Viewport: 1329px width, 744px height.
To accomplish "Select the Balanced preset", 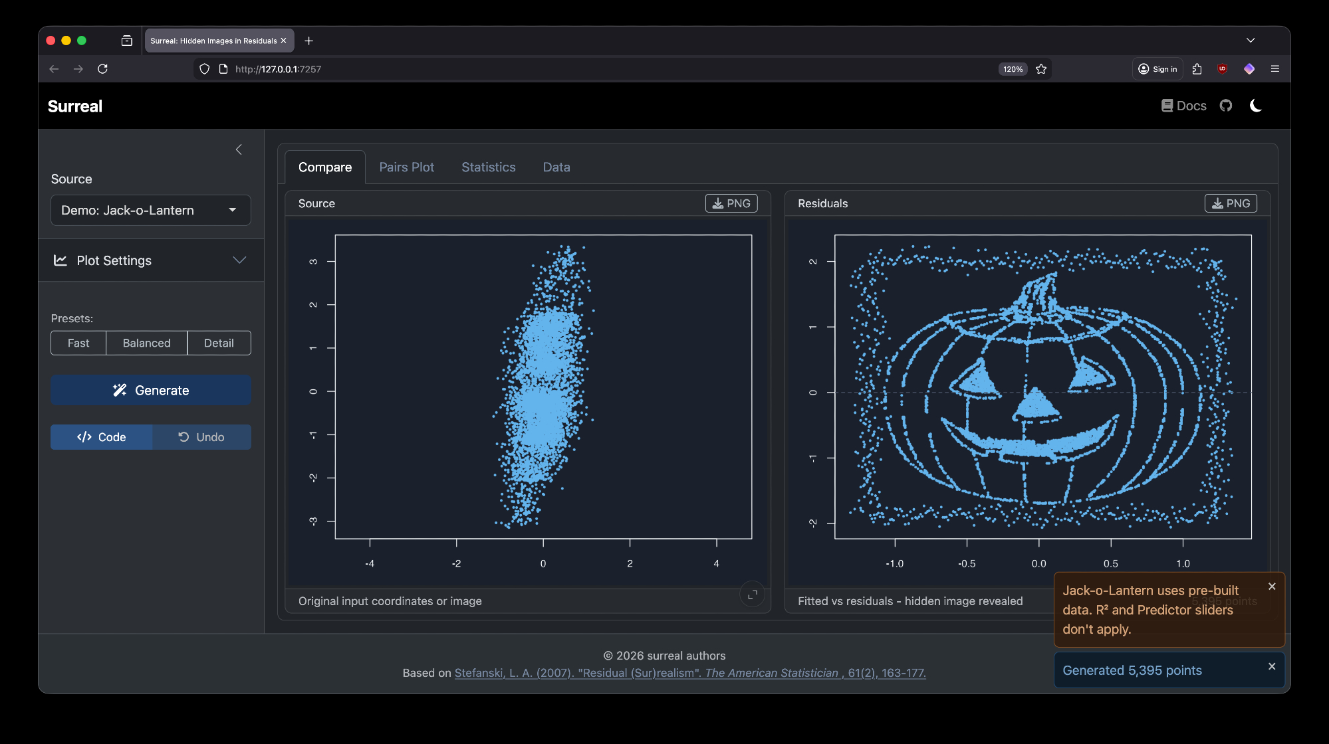I will coord(146,343).
